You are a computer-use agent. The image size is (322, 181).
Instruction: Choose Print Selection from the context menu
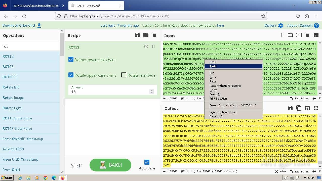[233, 99]
